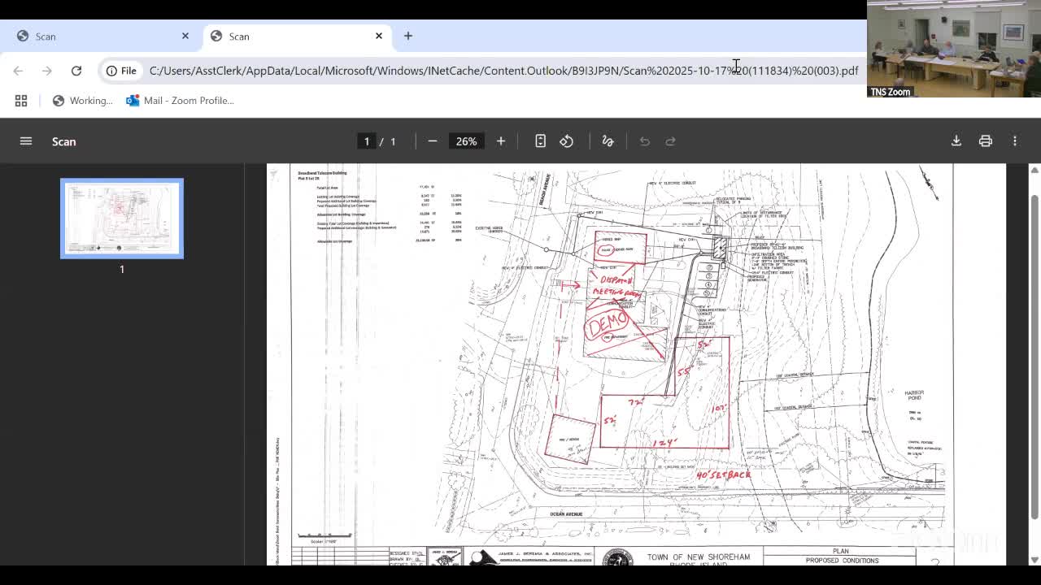Select the annotate draw tool

coord(608,141)
